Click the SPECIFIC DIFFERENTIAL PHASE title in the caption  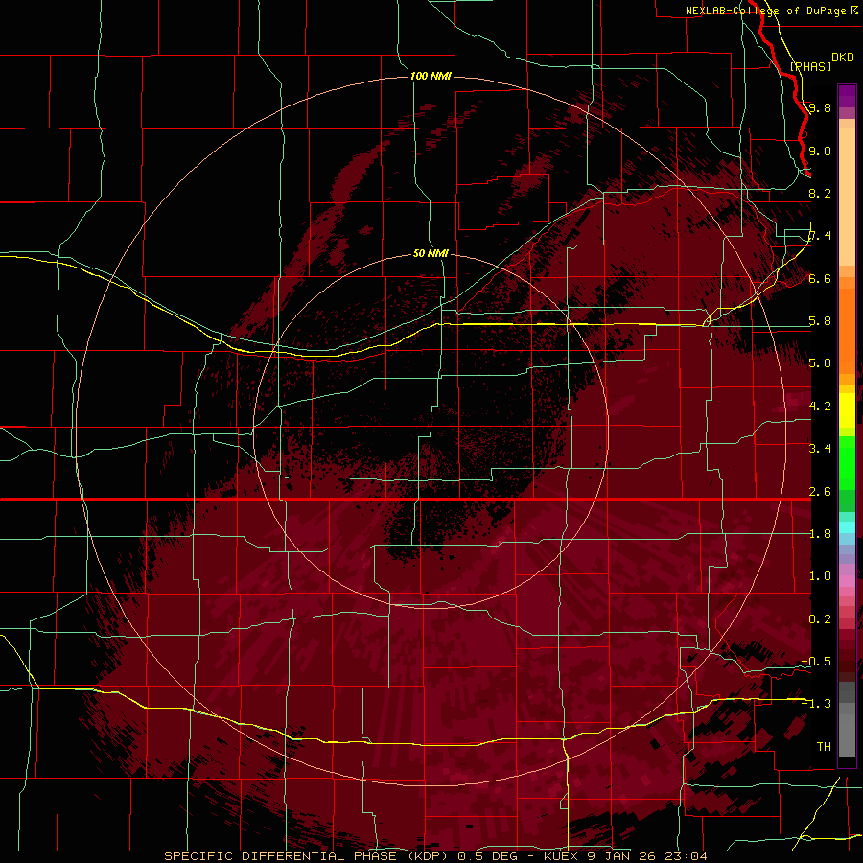tap(281, 856)
